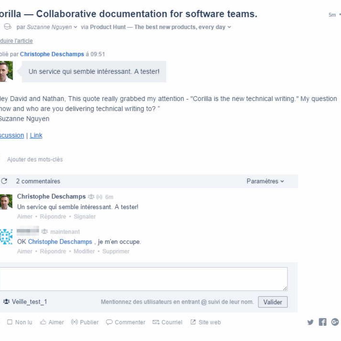The image size is (341, 341).
Task: Click the comment text area
Action: point(144,279)
